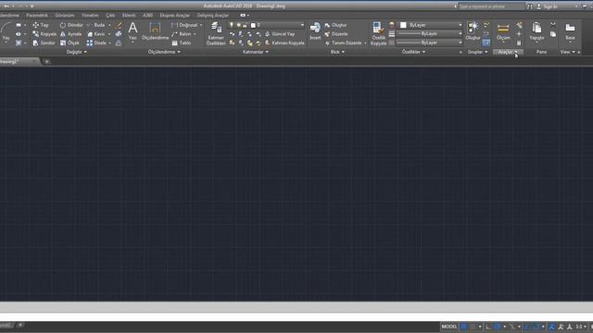Screen dimensions: 593x333
Task: Click the Düzenle block button
Action: 335,34
